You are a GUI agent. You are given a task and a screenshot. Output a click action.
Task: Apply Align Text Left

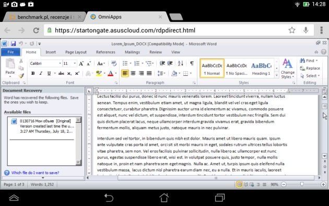coord(125,73)
